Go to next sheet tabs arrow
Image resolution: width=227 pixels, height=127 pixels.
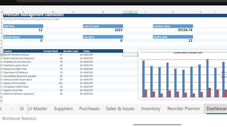(x=11, y=109)
